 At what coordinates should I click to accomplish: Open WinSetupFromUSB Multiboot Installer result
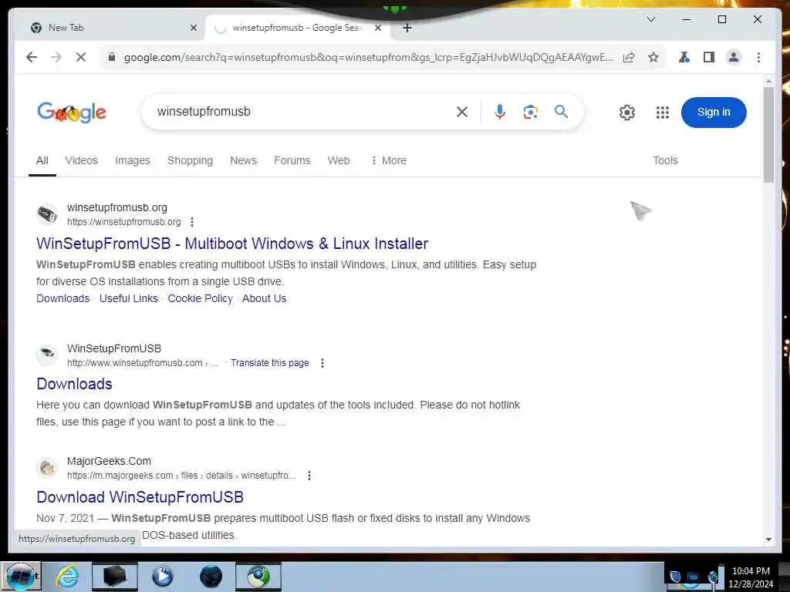(x=232, y=244)
